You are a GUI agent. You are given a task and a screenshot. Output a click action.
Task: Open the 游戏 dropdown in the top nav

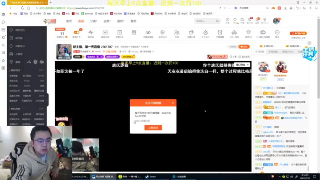coord(120,21)
